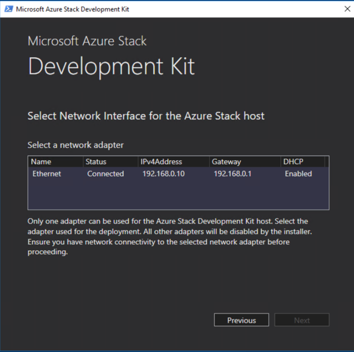Click the DHCP column header

pos(293,161)
